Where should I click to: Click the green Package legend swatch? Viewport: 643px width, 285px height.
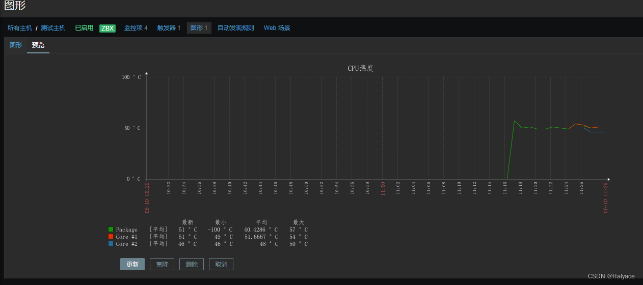tap(111, 230)
